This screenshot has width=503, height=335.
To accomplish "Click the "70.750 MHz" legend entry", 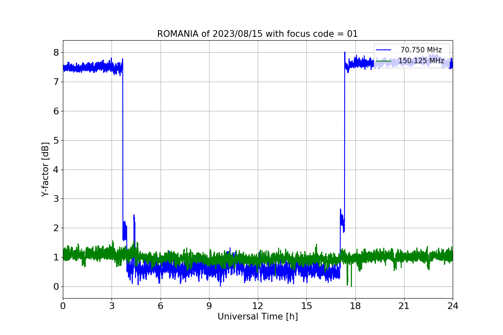I will coord(421,50).
